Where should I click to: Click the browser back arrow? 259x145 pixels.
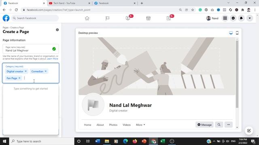pos(4,10)
